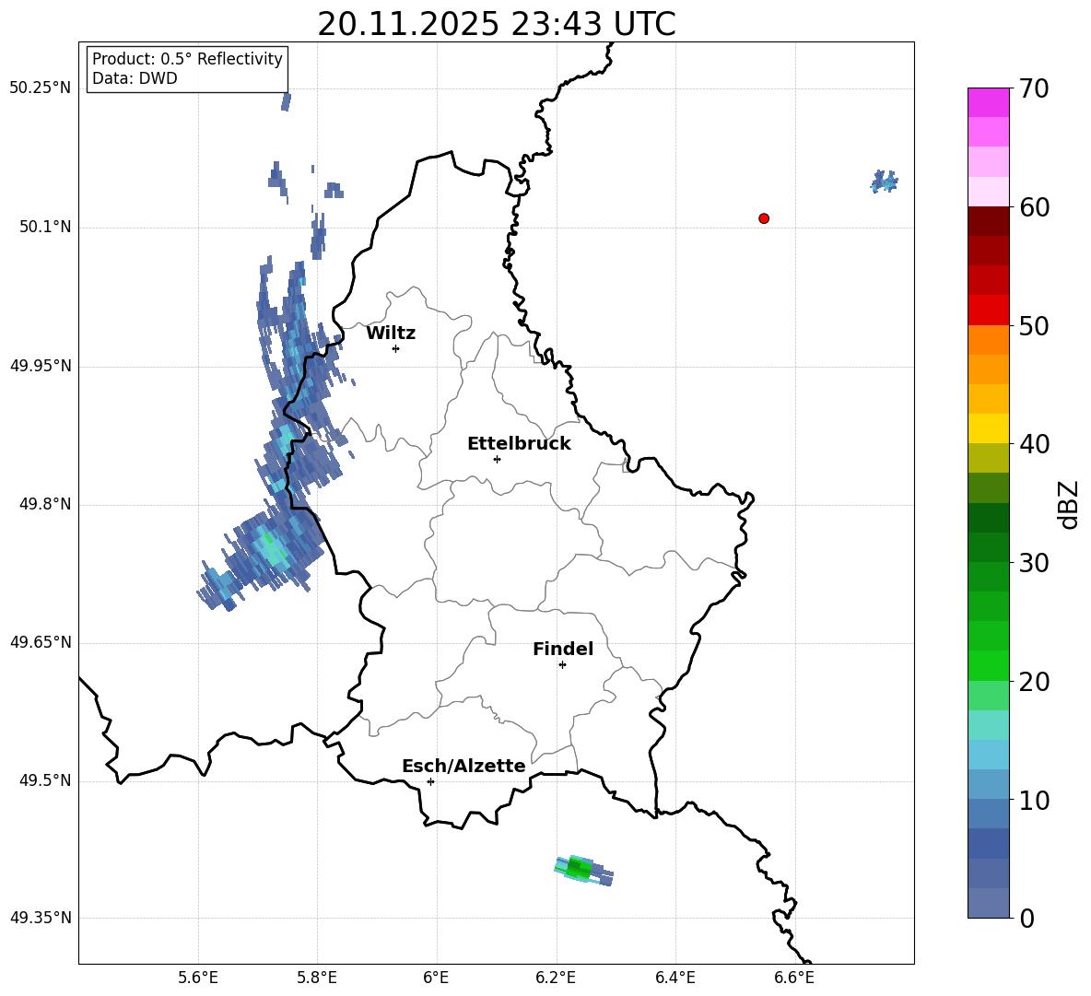This screenshot has width=1091, height=996.
Task: Click the latitude label 49.5°N
Action: [x=45, y=780]
